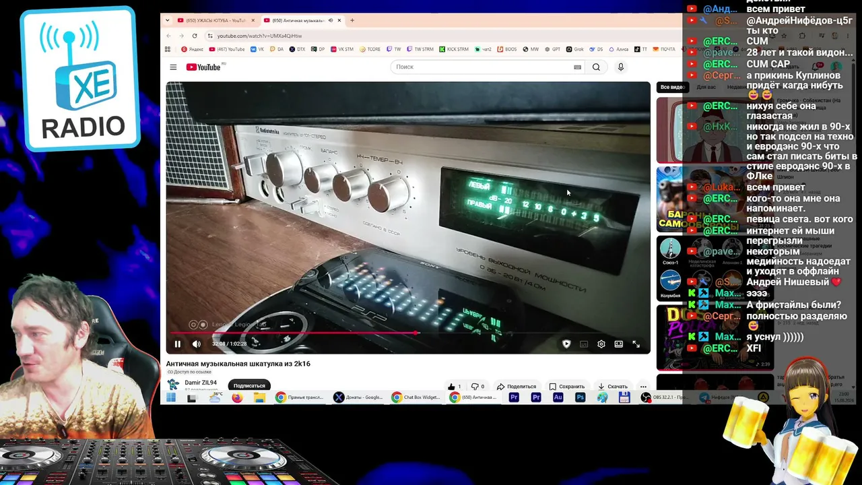
Task: Toggle subtitles in the player
Action: click(584, 344)
